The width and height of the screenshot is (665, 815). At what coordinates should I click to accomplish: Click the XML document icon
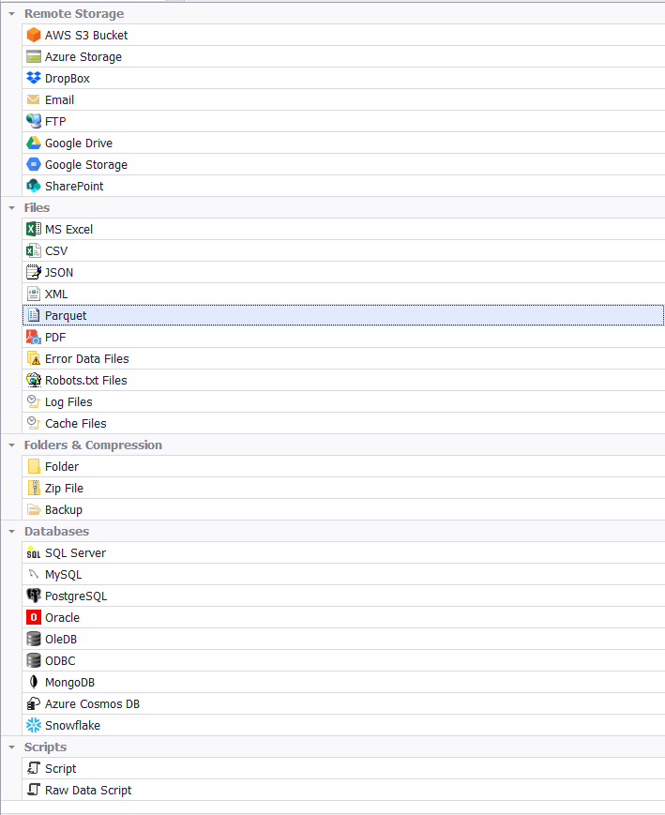tap(33, 294)
